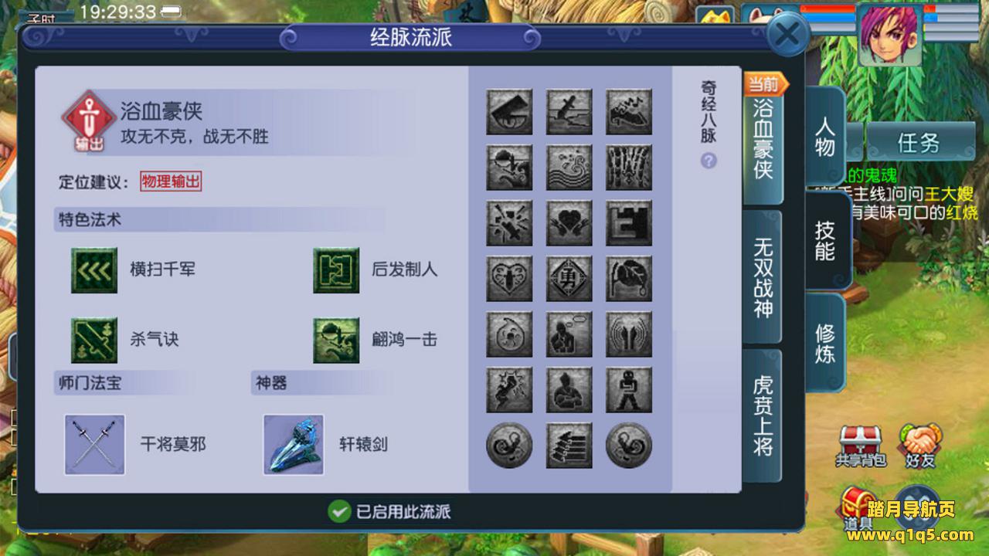Click the 任务 quest button

919,143
